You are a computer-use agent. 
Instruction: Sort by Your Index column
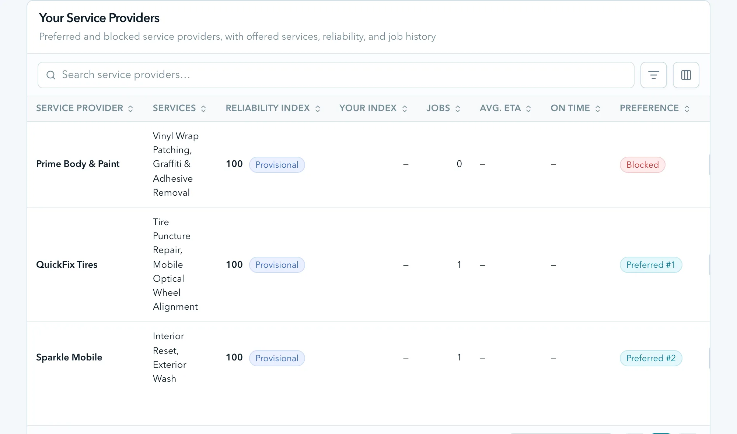[373, 108]
